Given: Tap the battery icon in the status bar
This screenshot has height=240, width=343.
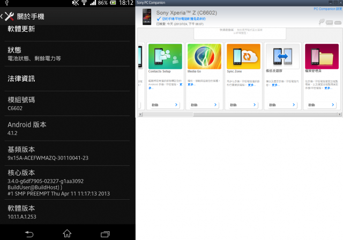Looking at the screenshot, I should tap(113, 3).
